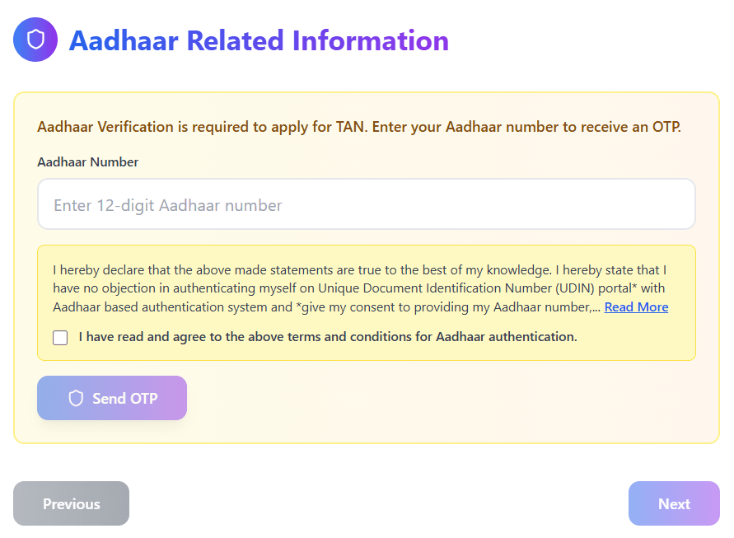
Task: Click the 'Send OTP' text label
Action: tap(124, 399)
